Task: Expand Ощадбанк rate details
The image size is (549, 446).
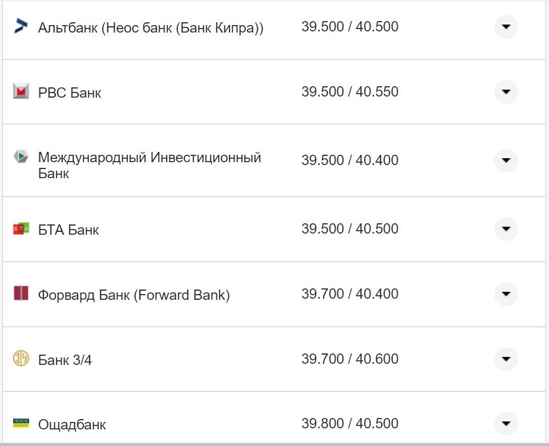Action: click(506, 424)
